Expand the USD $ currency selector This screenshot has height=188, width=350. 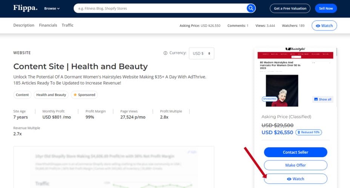(201, 53)
